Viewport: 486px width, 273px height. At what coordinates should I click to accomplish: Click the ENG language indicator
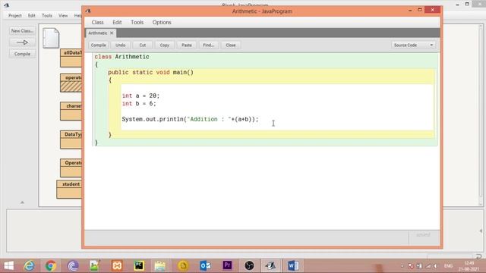[448, 266]
